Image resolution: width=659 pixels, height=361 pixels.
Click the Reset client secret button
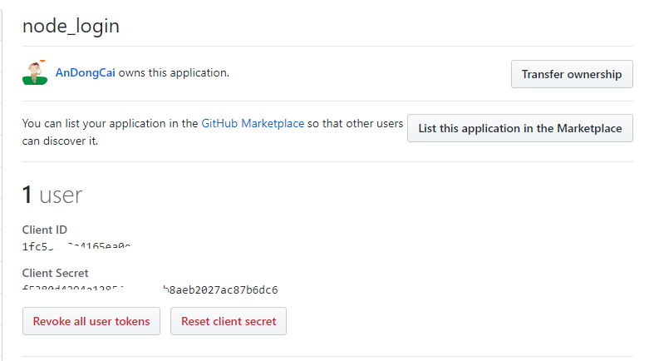tap(229, 321)
